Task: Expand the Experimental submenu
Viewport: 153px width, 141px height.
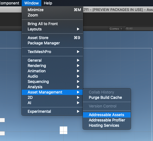Action: point(52,111)
